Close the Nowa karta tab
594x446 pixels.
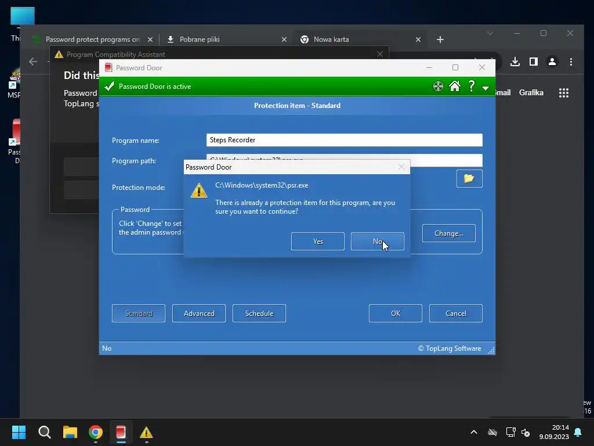pos(418,39)
